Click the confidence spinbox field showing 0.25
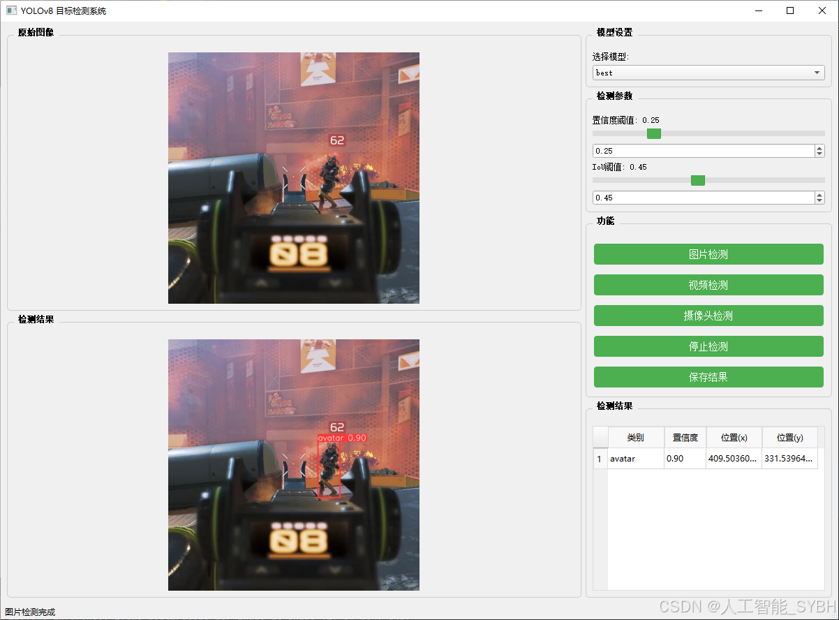 click(704, 151)
